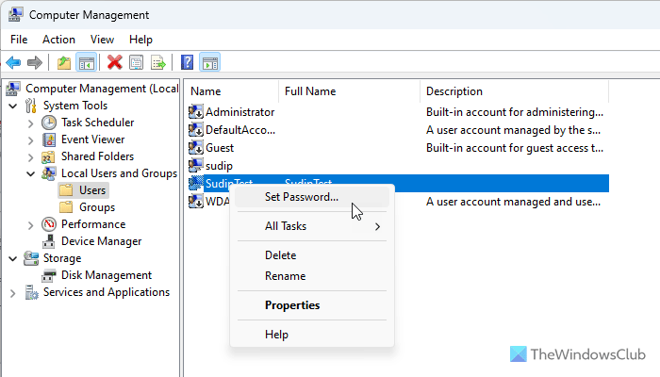Expand the Services and Applications node
Image resolution: width=660 pixels, height=377 pixels.
tap(12, 292)
